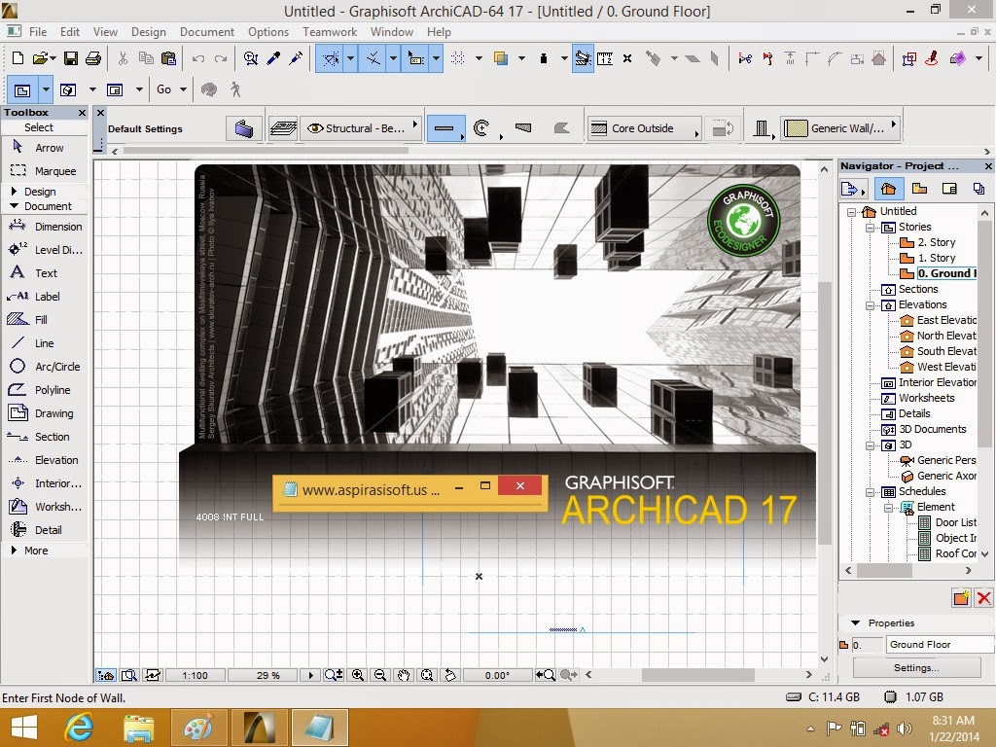
Task: Click the Settings... button
Action: [916, 667]
